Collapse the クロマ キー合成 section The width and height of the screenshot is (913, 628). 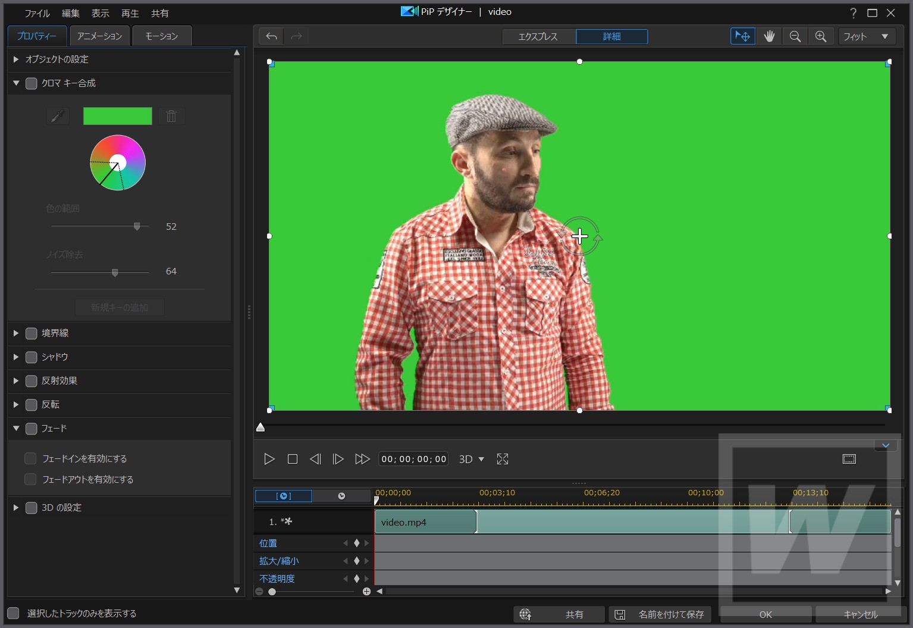(16, 83)
